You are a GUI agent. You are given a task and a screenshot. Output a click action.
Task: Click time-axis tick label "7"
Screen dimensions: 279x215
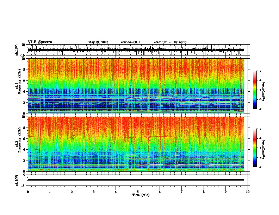click(x=182, y=192)
